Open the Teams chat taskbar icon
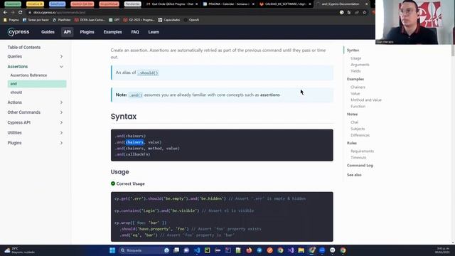 (186, 250)
